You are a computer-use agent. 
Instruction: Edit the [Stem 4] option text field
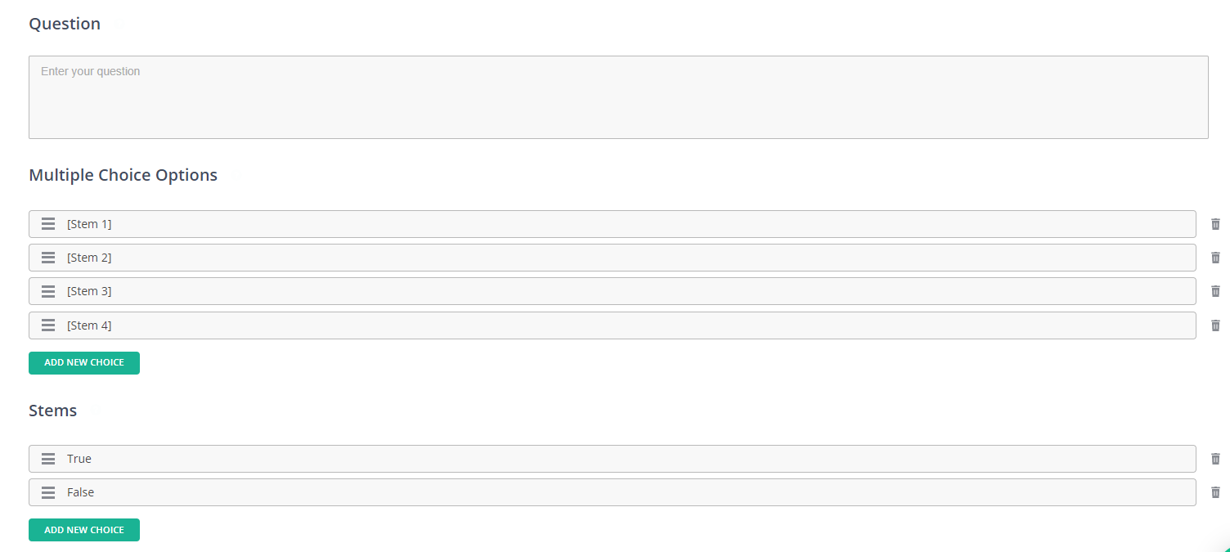[613, 325]
